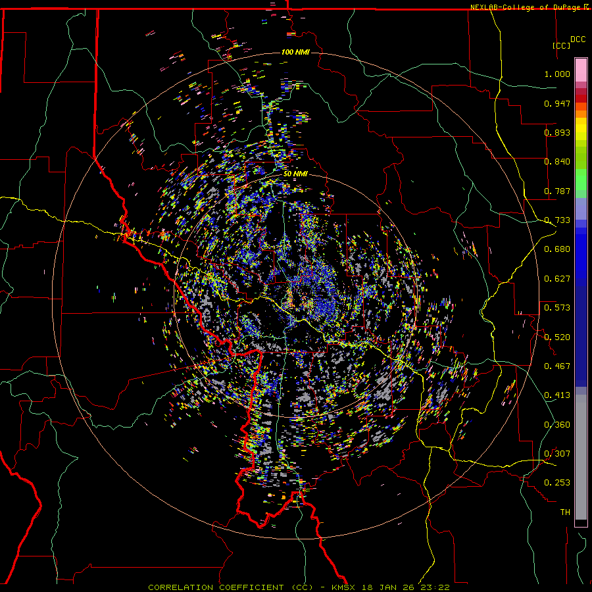The width and height of the screenshot is (592, 592).
Task: Select the 0.520 scale value
Action: click(x=557, y=337)
